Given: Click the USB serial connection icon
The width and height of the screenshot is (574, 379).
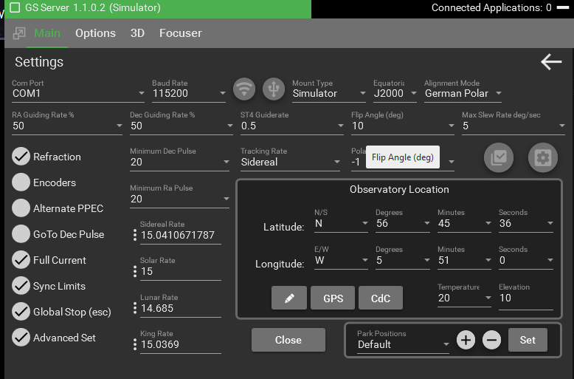Looking at the screenshot, I should [x=274, y=89].
